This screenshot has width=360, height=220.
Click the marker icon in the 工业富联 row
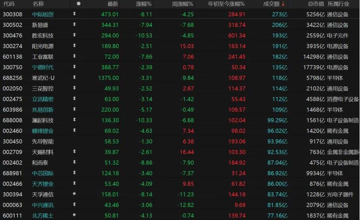click(75, 56)
